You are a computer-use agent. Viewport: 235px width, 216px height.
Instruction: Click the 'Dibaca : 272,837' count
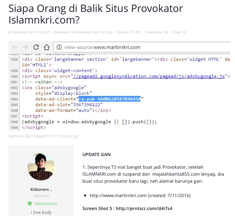point(129,32)
